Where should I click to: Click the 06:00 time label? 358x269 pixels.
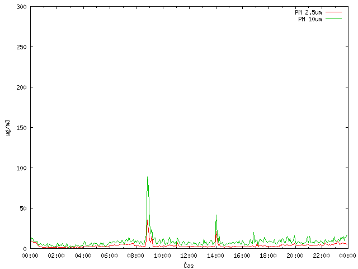(110, 256)
